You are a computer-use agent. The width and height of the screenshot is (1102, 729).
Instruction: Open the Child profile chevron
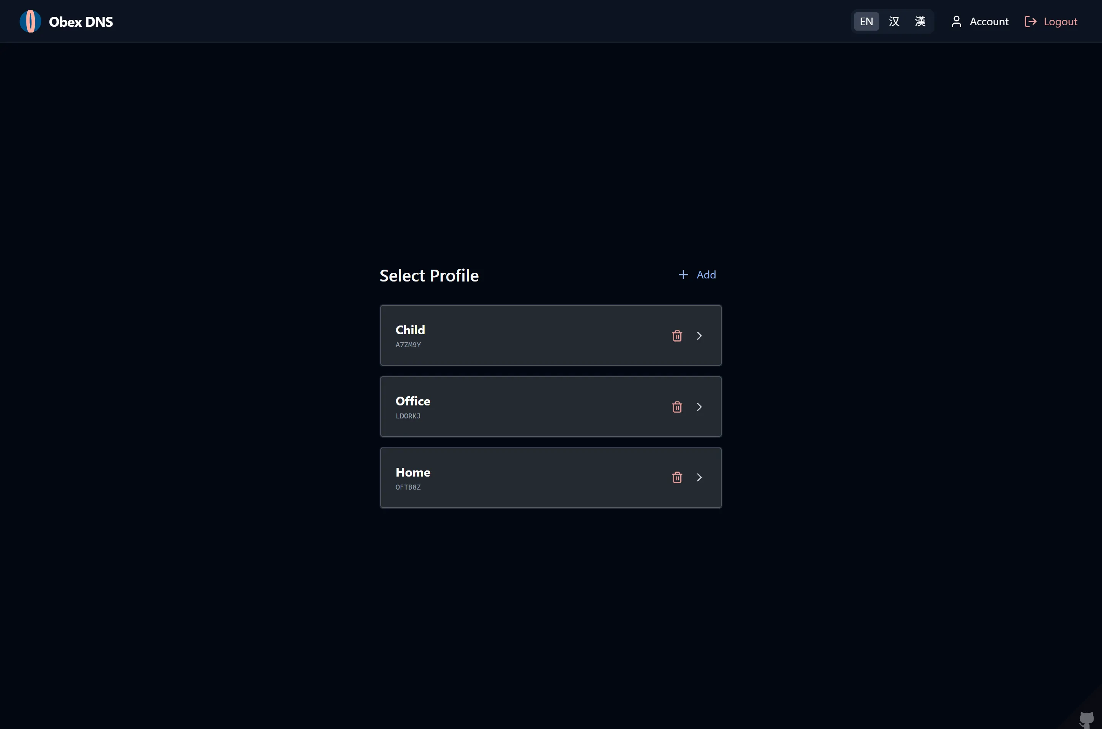click(699, 336)
